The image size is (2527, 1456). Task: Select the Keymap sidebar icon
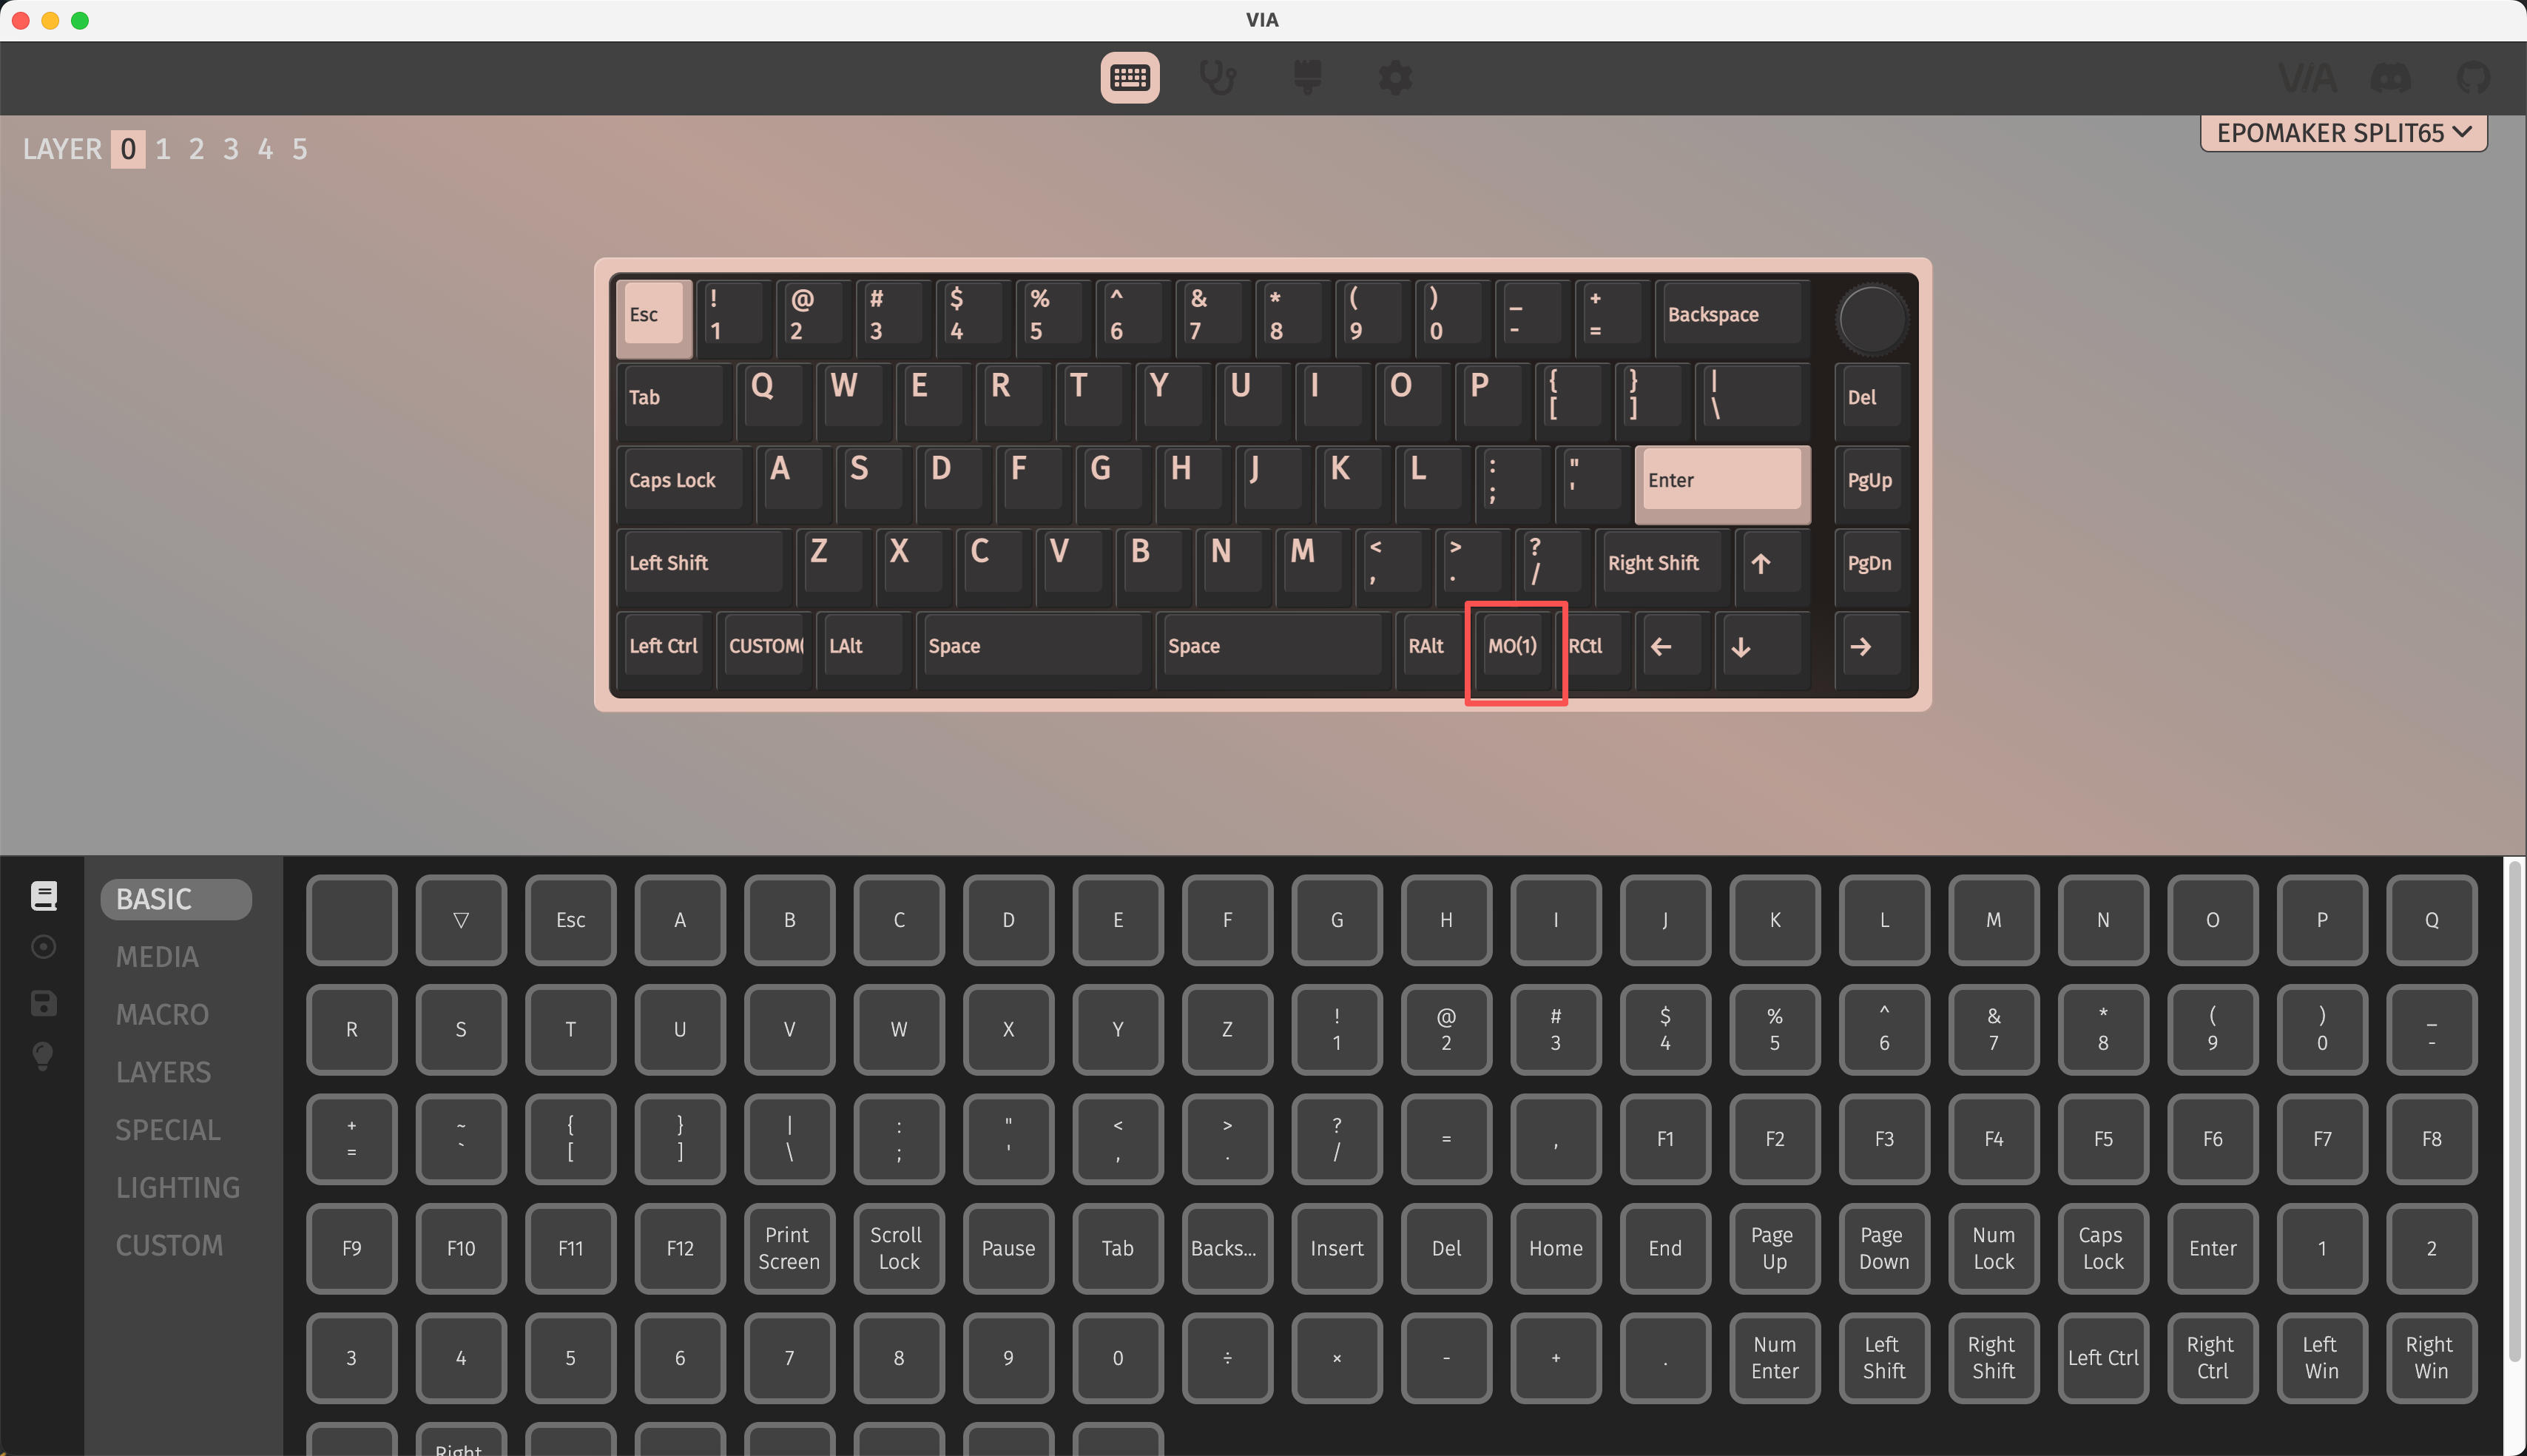coord(43,895)
